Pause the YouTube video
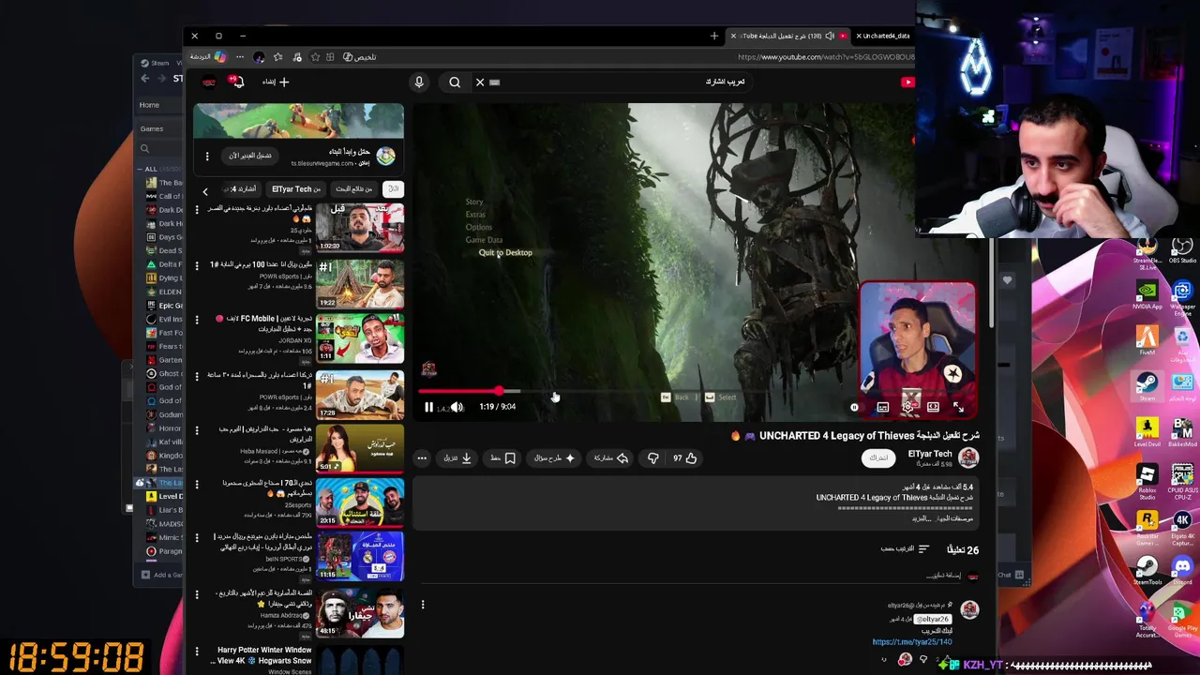Viewport: 1200px width, 675px height. 428,407
